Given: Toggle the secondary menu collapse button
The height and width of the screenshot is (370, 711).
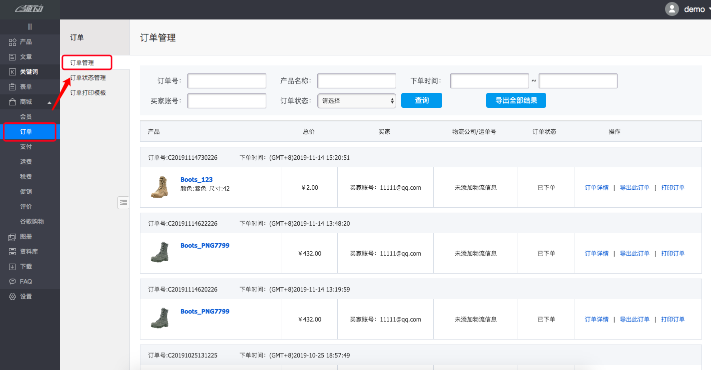Looking at the screenshot, I should coord(123,203).
